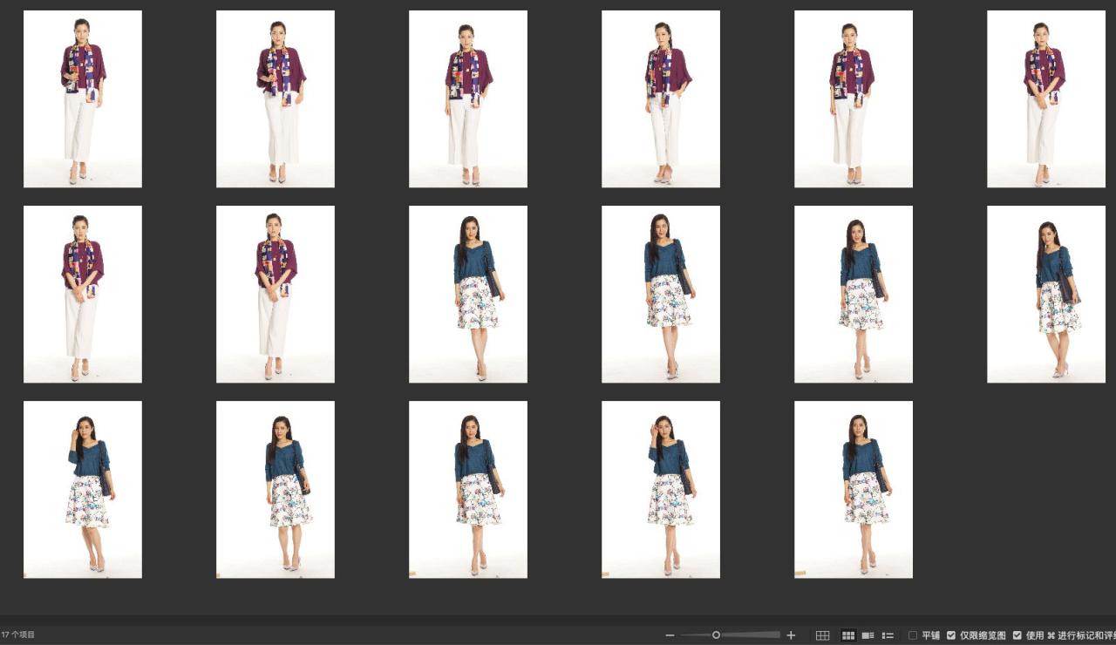Screen dimensions: 1116x645
Task: Enable the 平铺 checkbox
Action: 913,635
